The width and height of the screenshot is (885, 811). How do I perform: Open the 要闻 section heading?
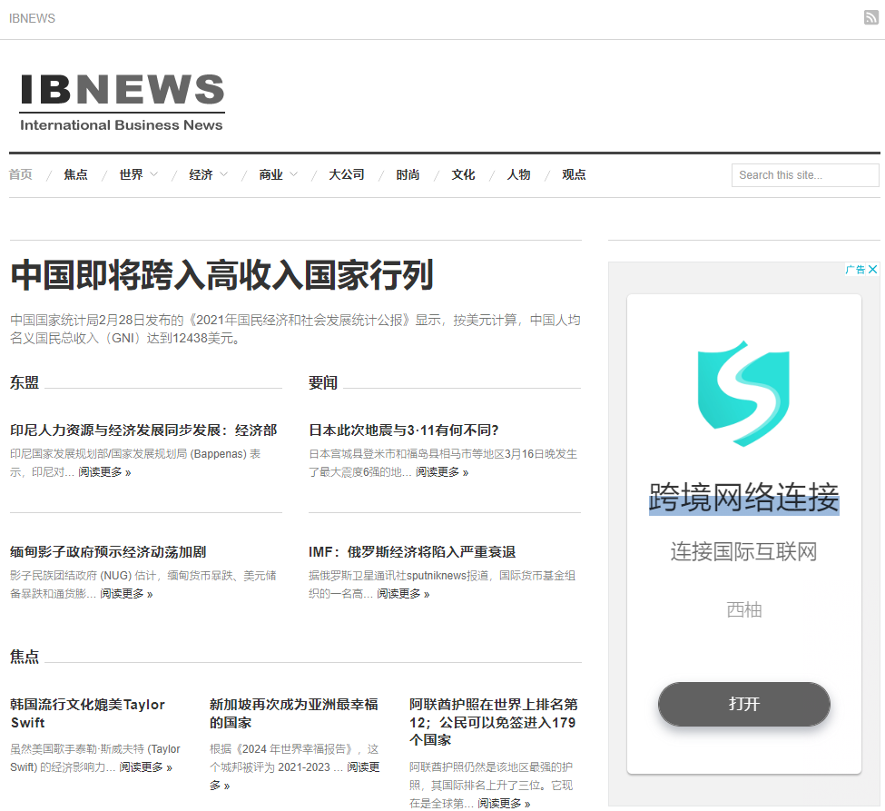323,382
